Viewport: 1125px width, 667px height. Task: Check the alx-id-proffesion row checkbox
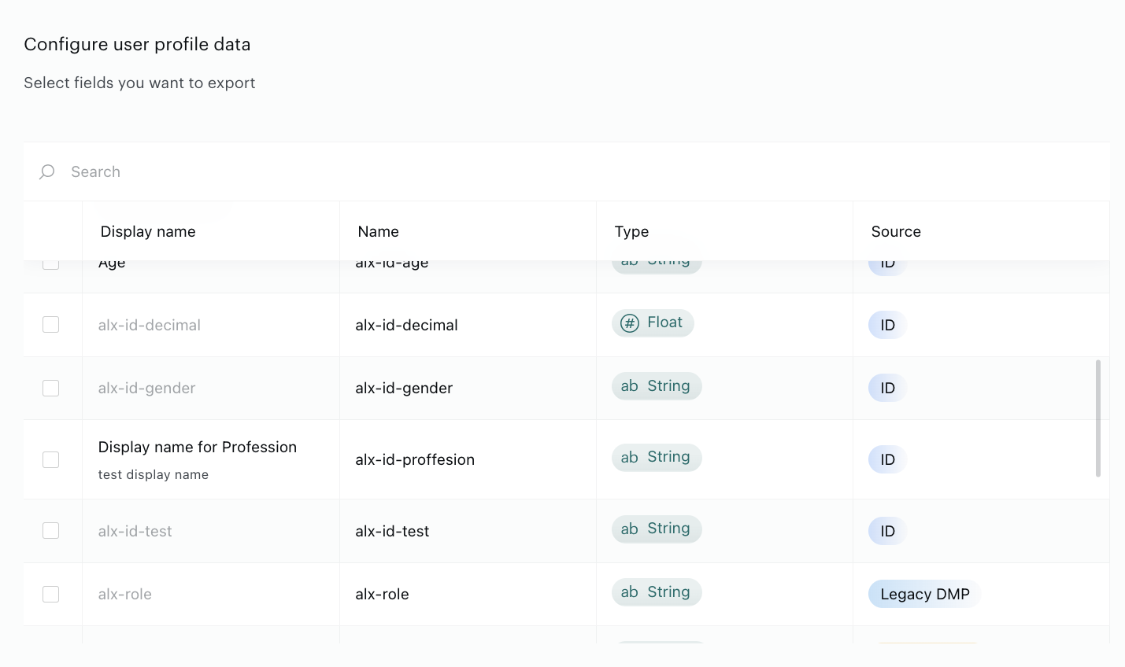(x=50, y=459)
